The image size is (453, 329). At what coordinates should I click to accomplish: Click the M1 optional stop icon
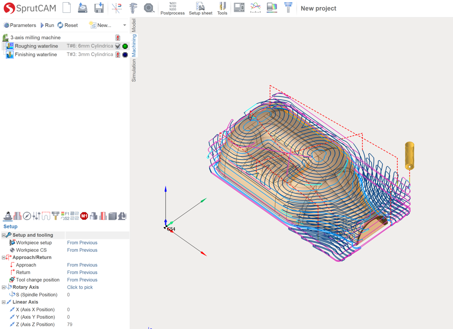pyautogui.click(x=84, y=216)
